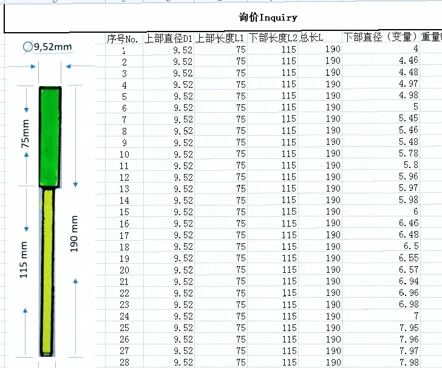Click the green upper section of the diagram

click(50, 136)
